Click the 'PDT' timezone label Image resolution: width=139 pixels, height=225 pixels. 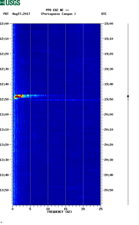coord(6,14)
